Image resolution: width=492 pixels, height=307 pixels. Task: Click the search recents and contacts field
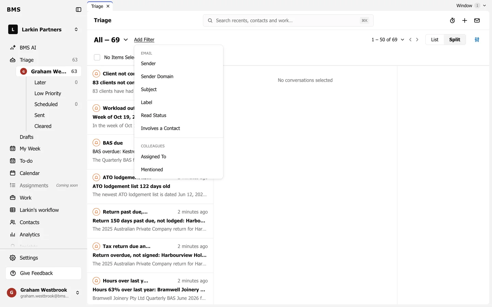(x=288, y=20)
